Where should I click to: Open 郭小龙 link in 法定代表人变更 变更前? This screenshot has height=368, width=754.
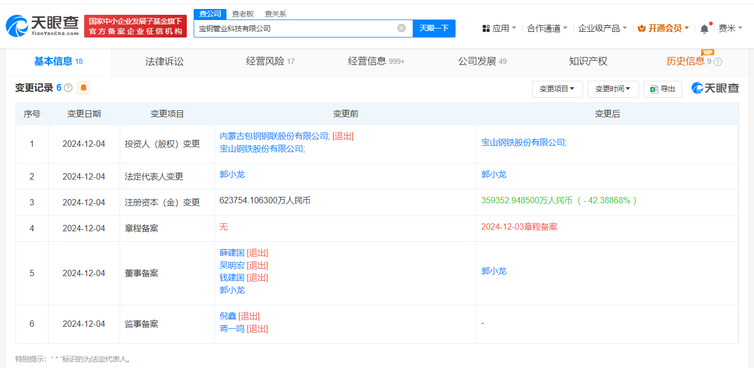[x=232, y=174]
